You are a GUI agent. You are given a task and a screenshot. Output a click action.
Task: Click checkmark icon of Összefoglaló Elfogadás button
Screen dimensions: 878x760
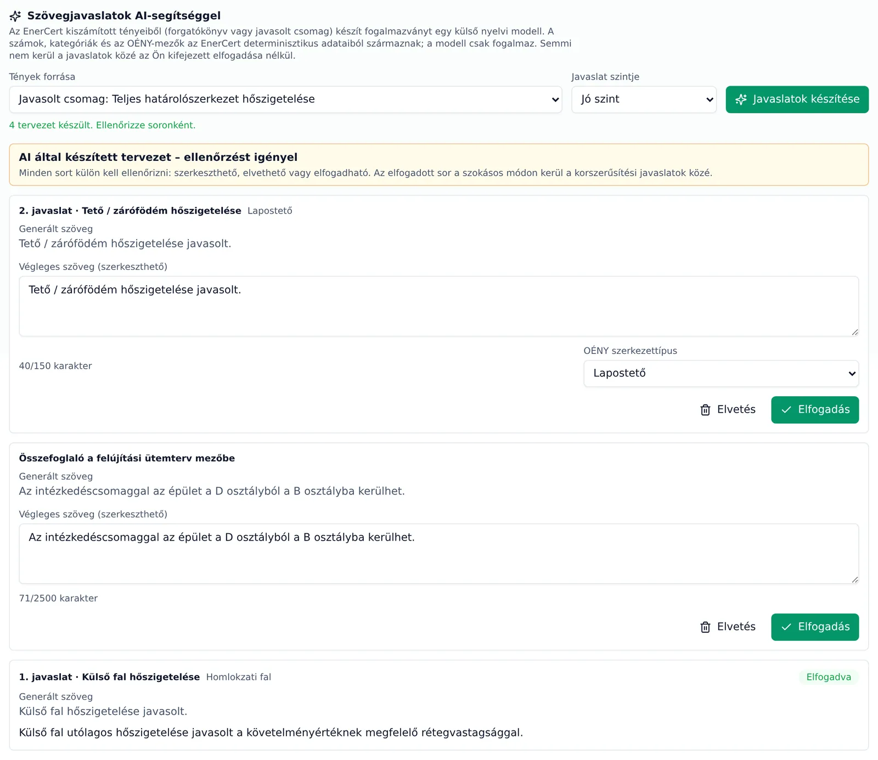coord(786,627)
